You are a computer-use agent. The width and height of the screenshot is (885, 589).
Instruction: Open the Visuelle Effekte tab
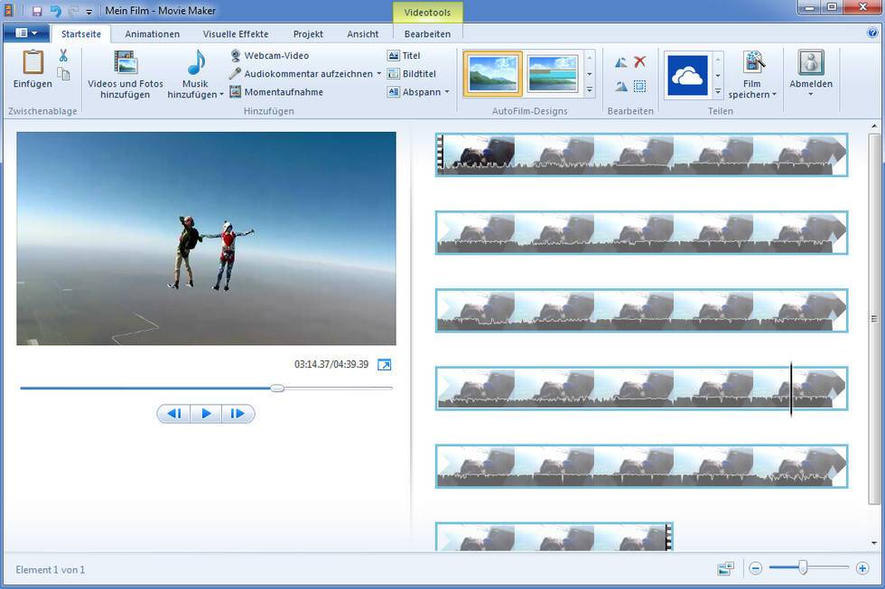point(235,34)
